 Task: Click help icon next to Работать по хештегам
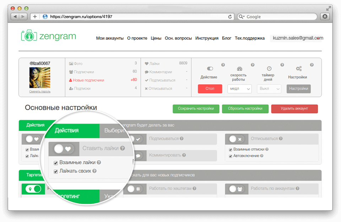[x=194, y=188]
